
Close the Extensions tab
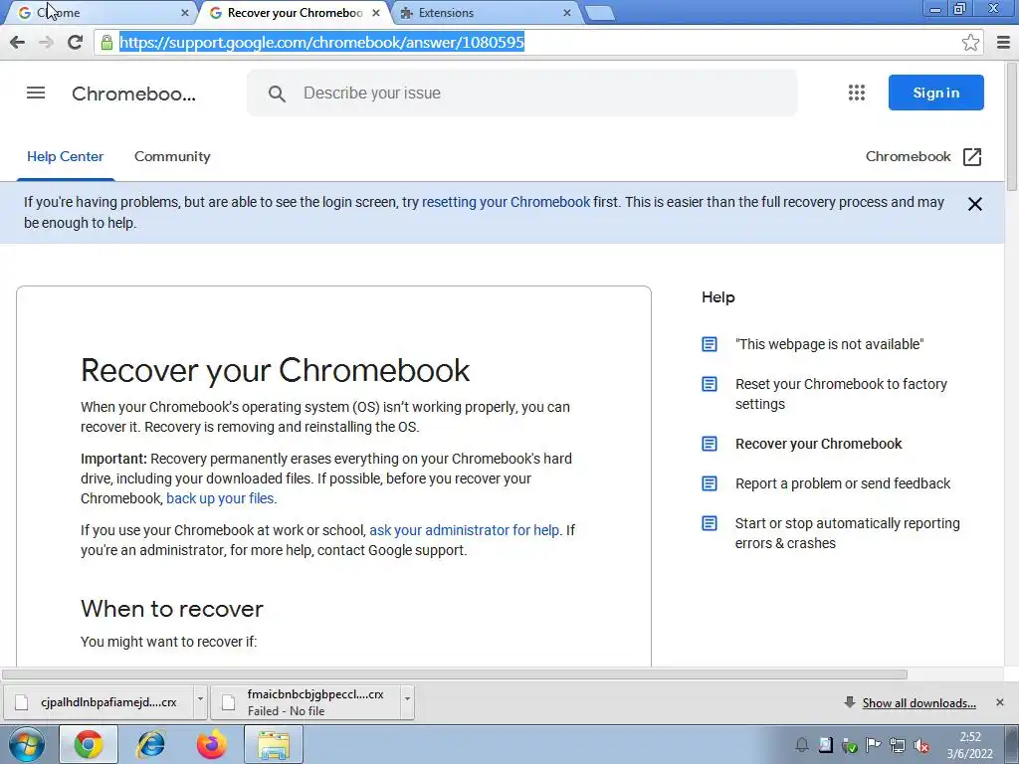(566, 13)
